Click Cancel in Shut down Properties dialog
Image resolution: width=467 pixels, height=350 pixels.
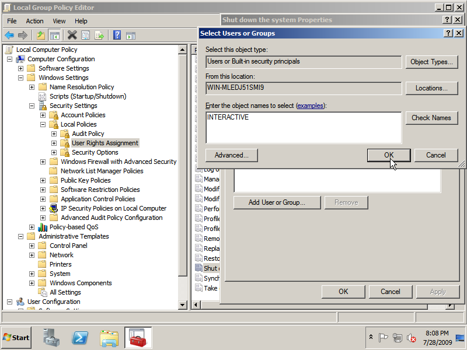390,292
